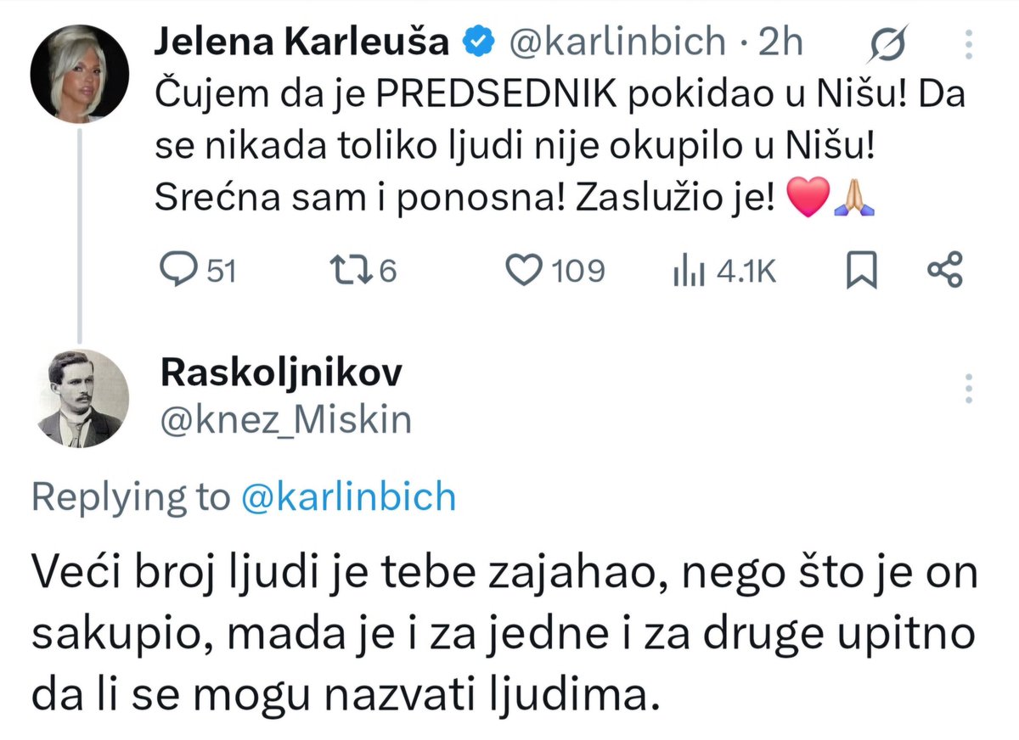Open Raskoljnikov's profile avatar
Screen dimensions: 1019x740
point(78,399)
